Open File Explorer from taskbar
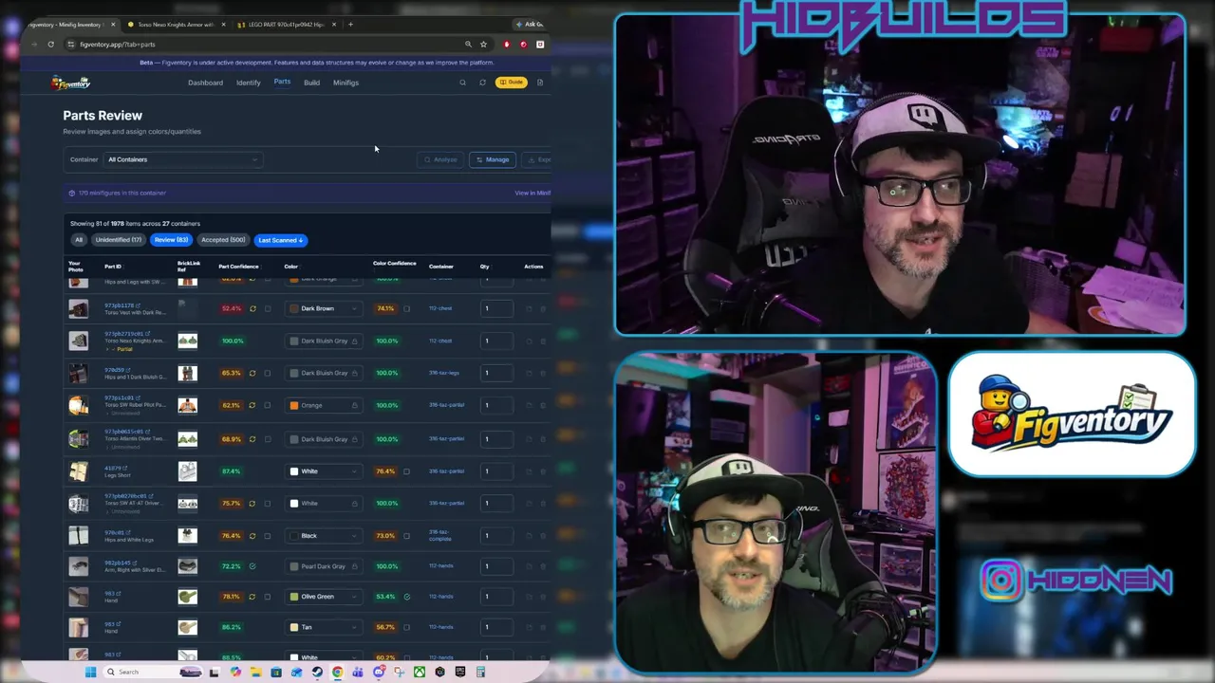The width and height of the screenshot is (1215, 683). pyautogui.click(x=255, y=672)
